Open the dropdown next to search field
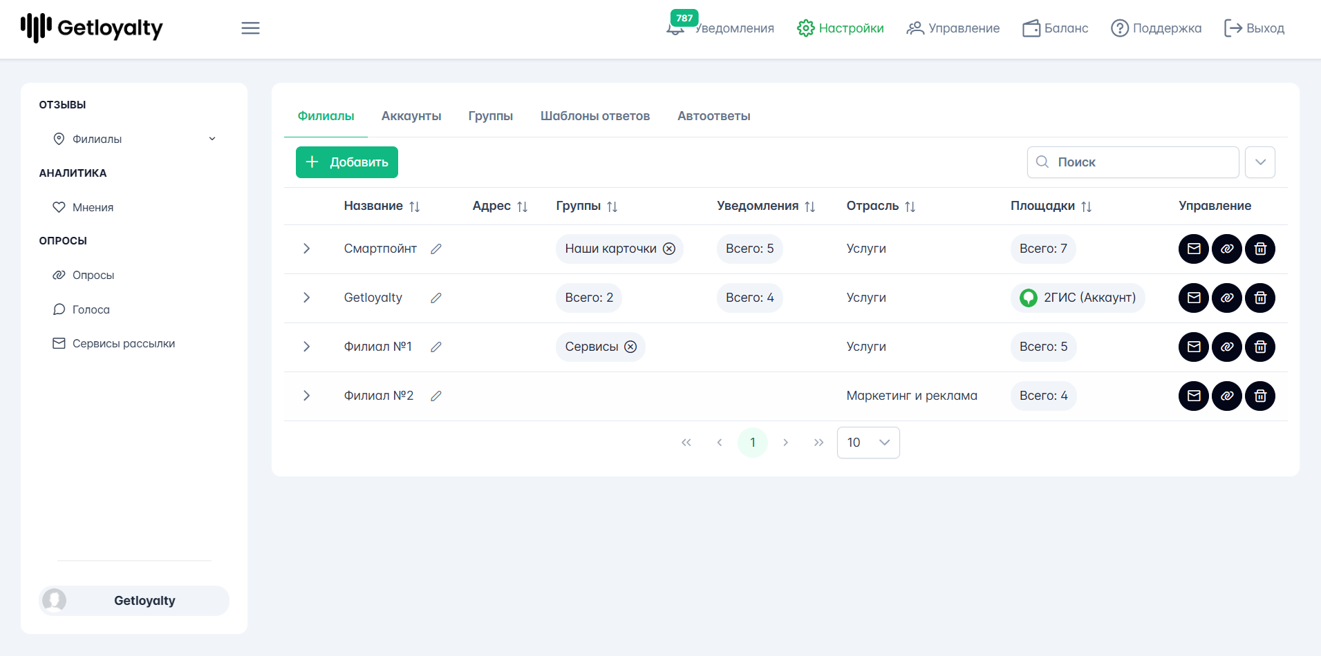This screenshot has width=1321, height=656. (1260, 162)
